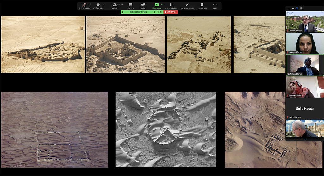
Task: Switch video panel to grid view
Action: [301, 9]
